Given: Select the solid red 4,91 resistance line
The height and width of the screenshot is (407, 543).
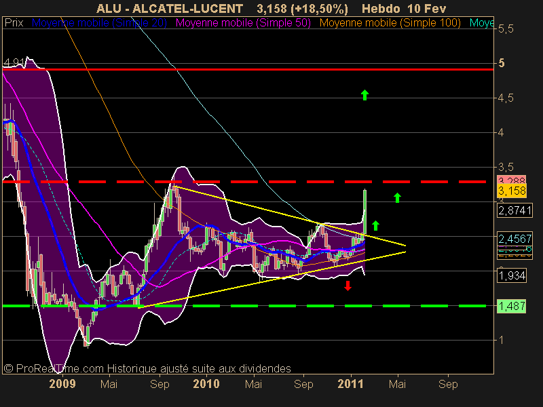Looking at the screenshot, I should [x=248, y=70].
